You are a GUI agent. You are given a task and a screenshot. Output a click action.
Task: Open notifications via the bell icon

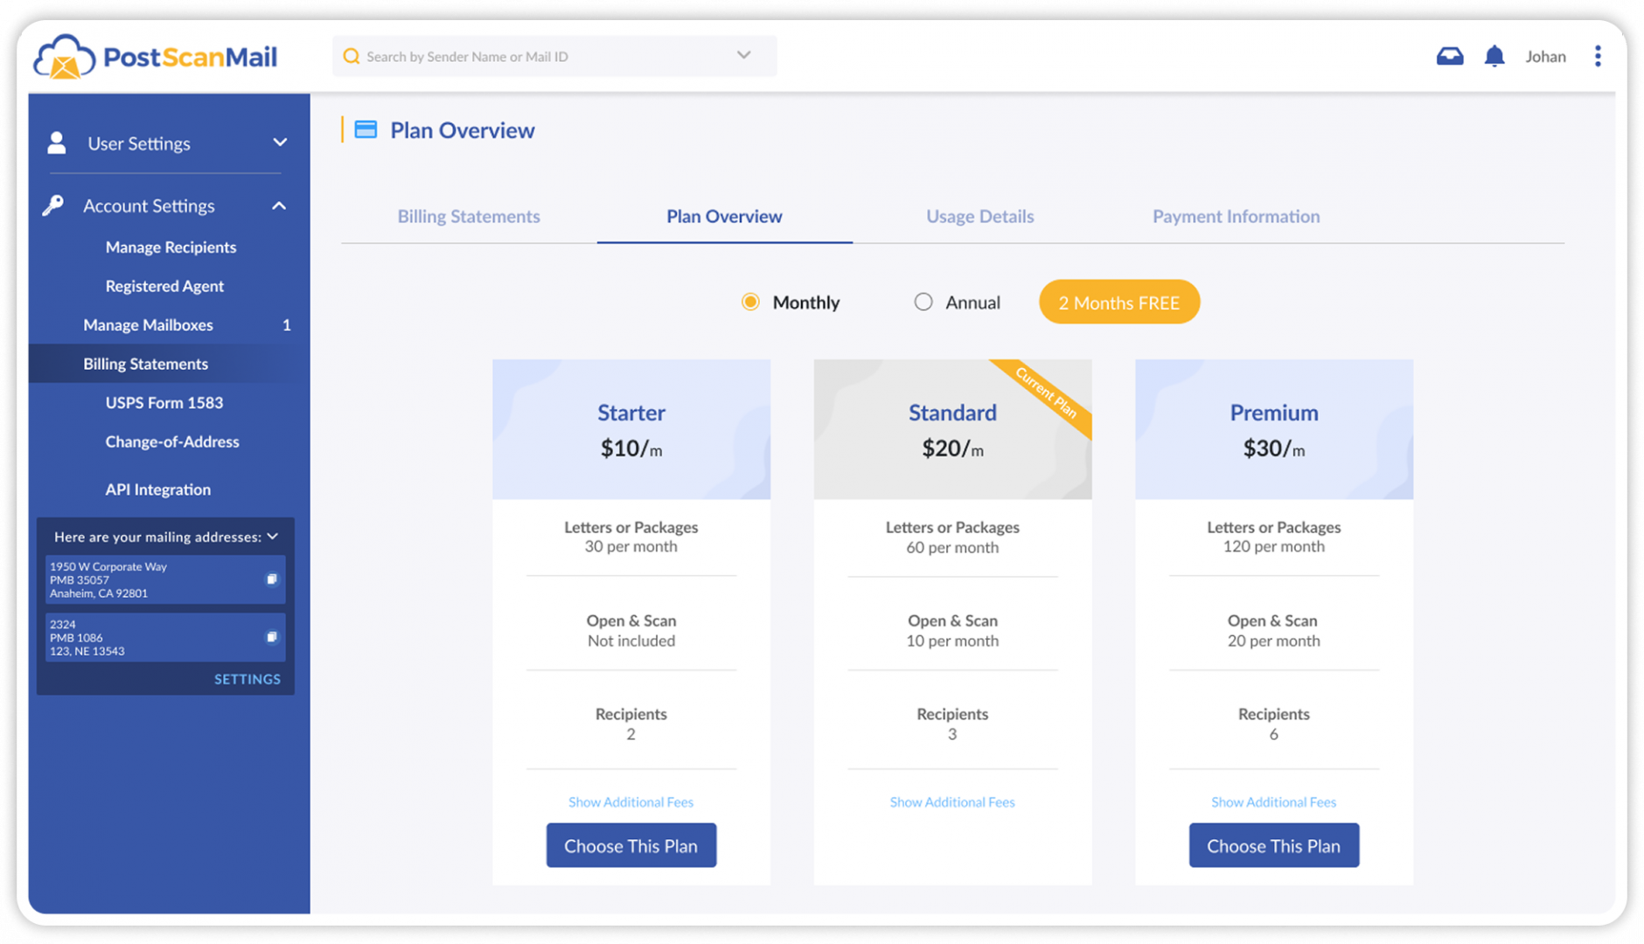(1494, 55)
